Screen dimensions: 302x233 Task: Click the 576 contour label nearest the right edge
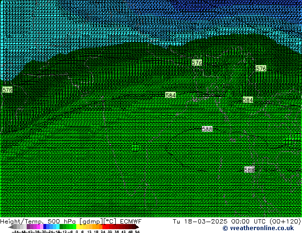pos(261,68)
